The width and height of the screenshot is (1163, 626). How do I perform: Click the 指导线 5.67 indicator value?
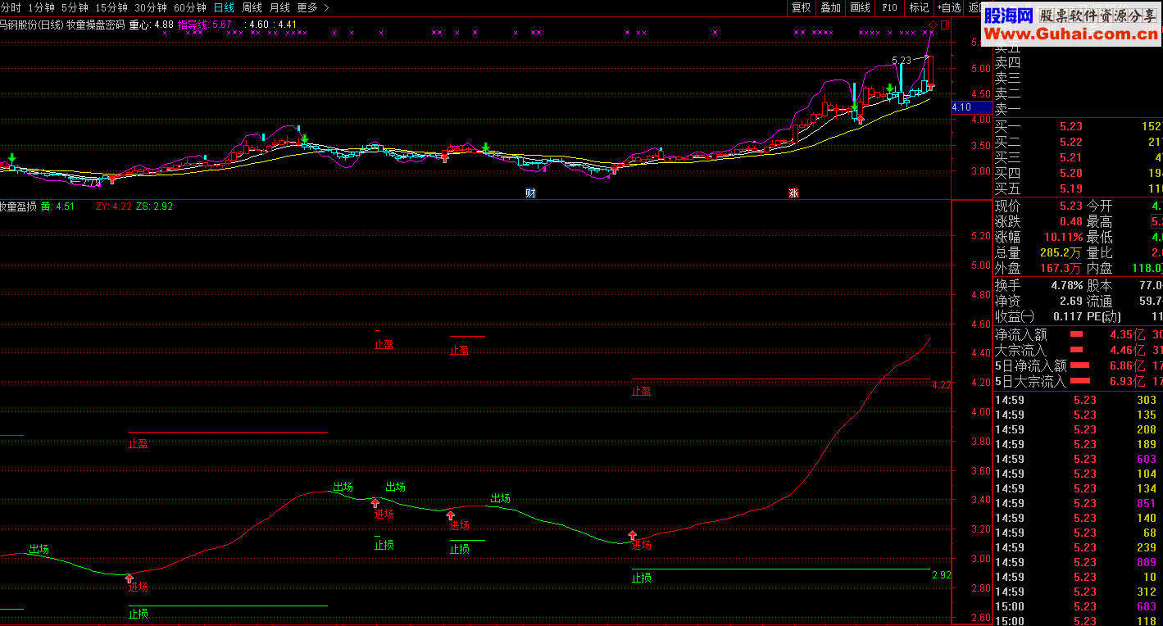[205, 25]
